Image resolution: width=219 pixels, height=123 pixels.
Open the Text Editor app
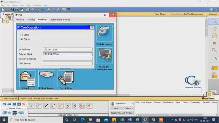click(x=66, y=79)
